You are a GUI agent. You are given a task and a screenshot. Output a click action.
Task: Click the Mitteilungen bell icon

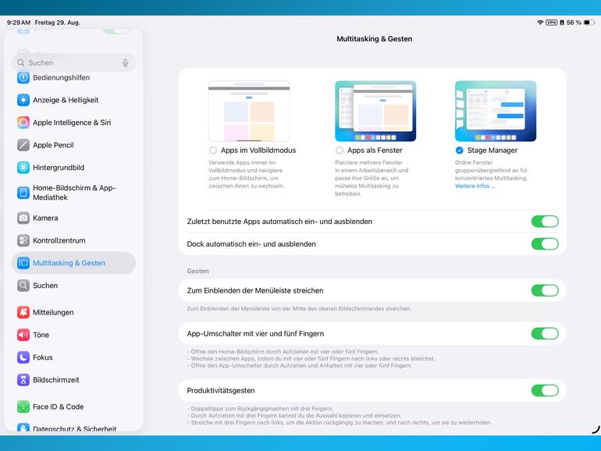point(23,312)
